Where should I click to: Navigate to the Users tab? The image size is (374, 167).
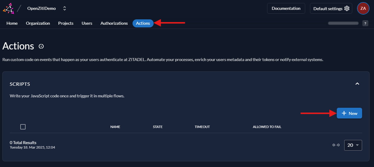[87, 23]
